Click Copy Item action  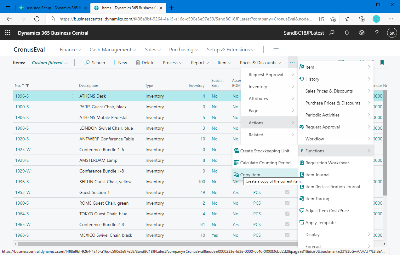250,174
